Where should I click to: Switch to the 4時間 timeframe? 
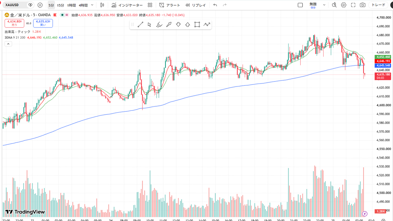tap(83, 5)
